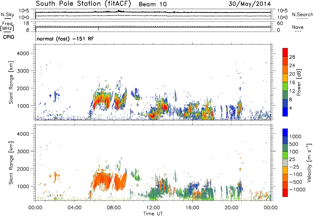313x216 pixels.
Task: Click the 'Freq. [MHz]' axis label
Action: 7,26
